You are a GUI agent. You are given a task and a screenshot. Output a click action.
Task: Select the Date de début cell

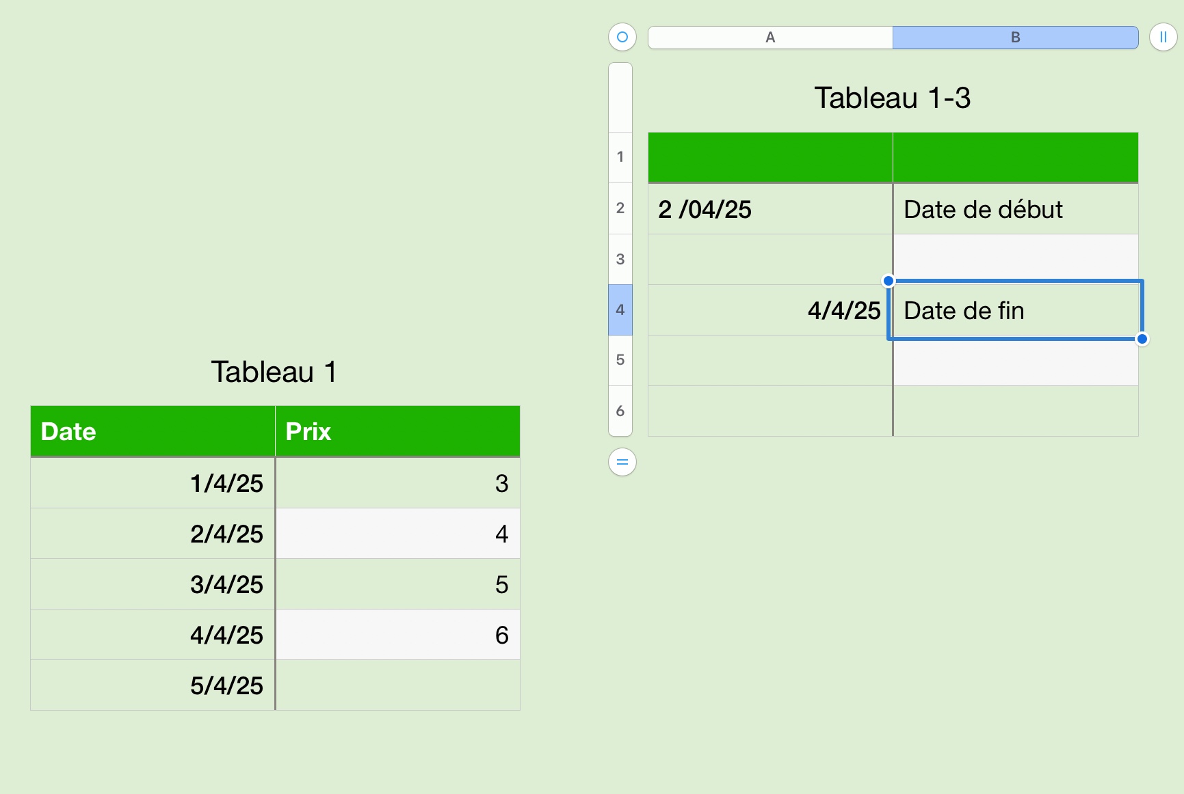pos(1015,209)
